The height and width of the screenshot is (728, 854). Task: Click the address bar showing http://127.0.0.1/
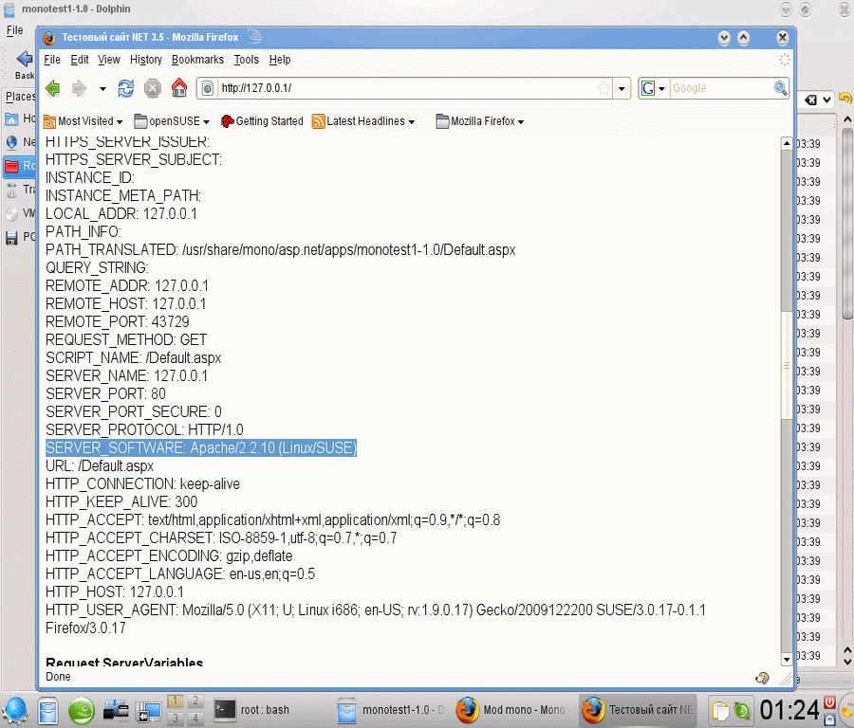(406, 88)
